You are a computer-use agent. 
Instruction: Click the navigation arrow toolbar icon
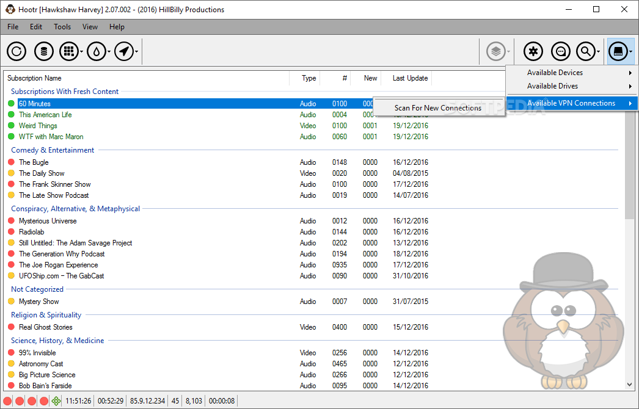pyautogui.click(x=124, y=52)
